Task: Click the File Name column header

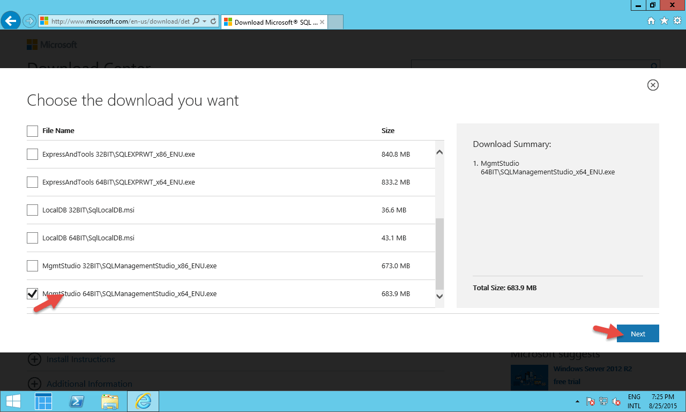Action: tap(58, 131)
